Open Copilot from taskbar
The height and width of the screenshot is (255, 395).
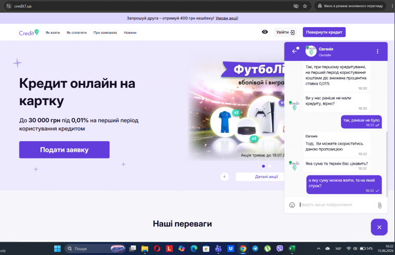[x=182, y=248]
